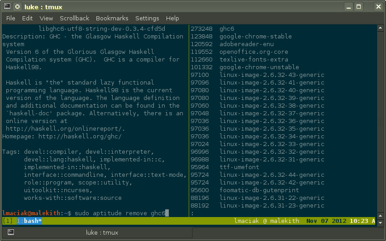Click the terminal icon on the bottom tab
Image resolution: width=386 pixels, height=241 pixels.
click(x=11, y=232)
